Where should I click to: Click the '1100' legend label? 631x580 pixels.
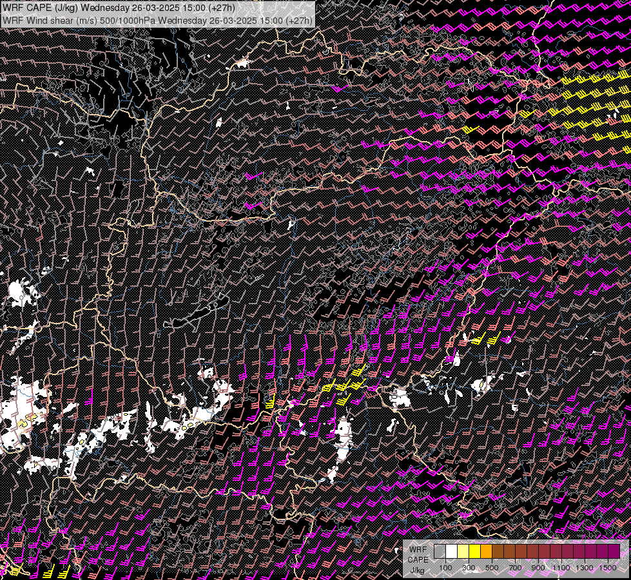coord(561,568)
